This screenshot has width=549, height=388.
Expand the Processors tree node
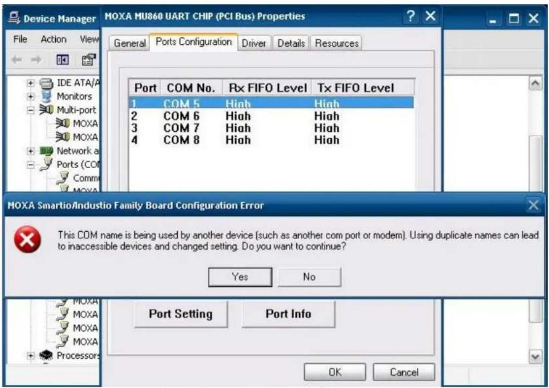click(31, 355)
